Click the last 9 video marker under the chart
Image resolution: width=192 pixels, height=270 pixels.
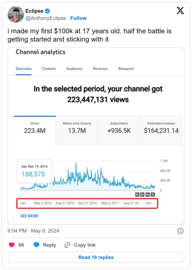pyautogui.click(x=153, y=194)
